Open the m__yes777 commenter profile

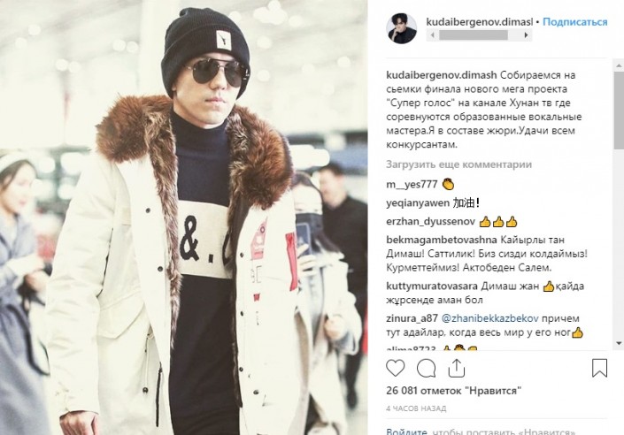412,185
